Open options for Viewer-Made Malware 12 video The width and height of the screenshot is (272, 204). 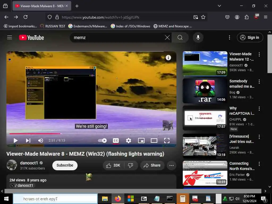click(259, 54)
